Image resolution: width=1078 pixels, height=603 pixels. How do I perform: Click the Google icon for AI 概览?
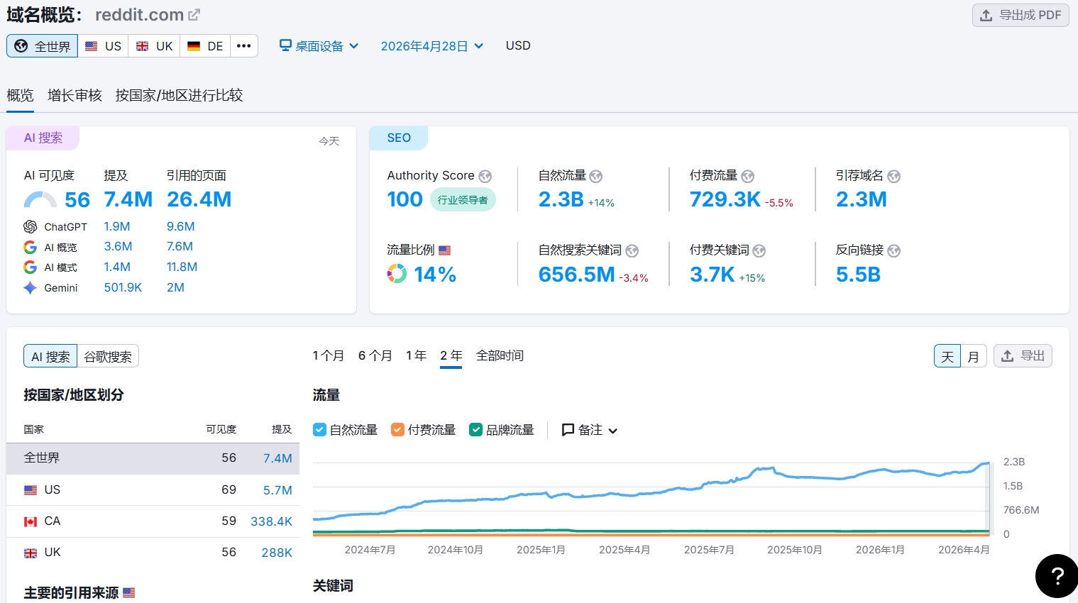click(x=31, y=247)
